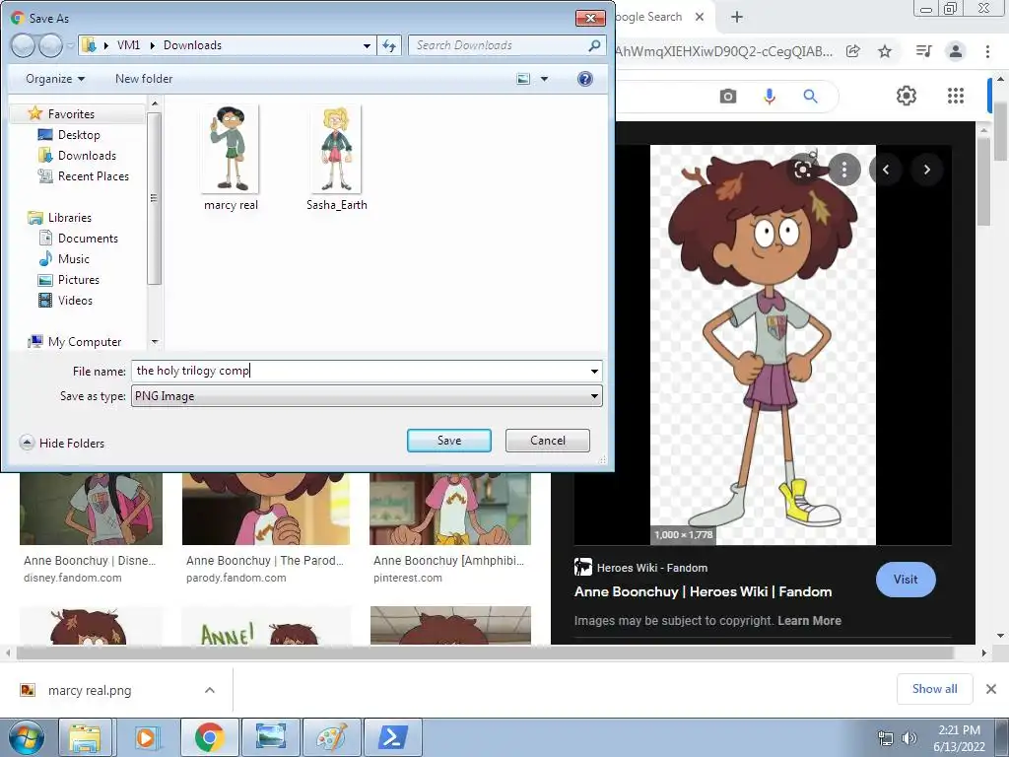Open Windows Start menu

coord(27,737)
